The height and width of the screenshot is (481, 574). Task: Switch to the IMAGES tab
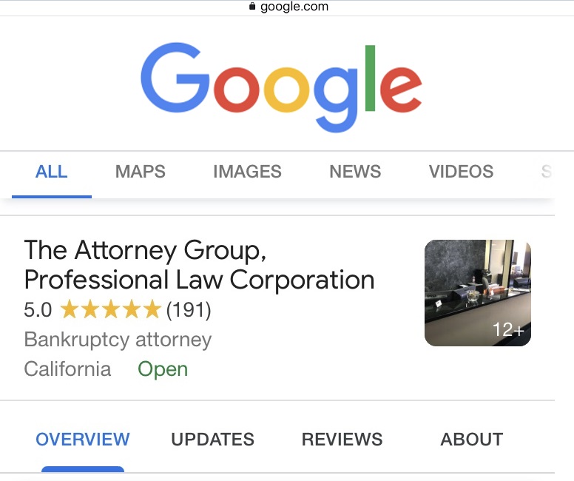(248, 172)
